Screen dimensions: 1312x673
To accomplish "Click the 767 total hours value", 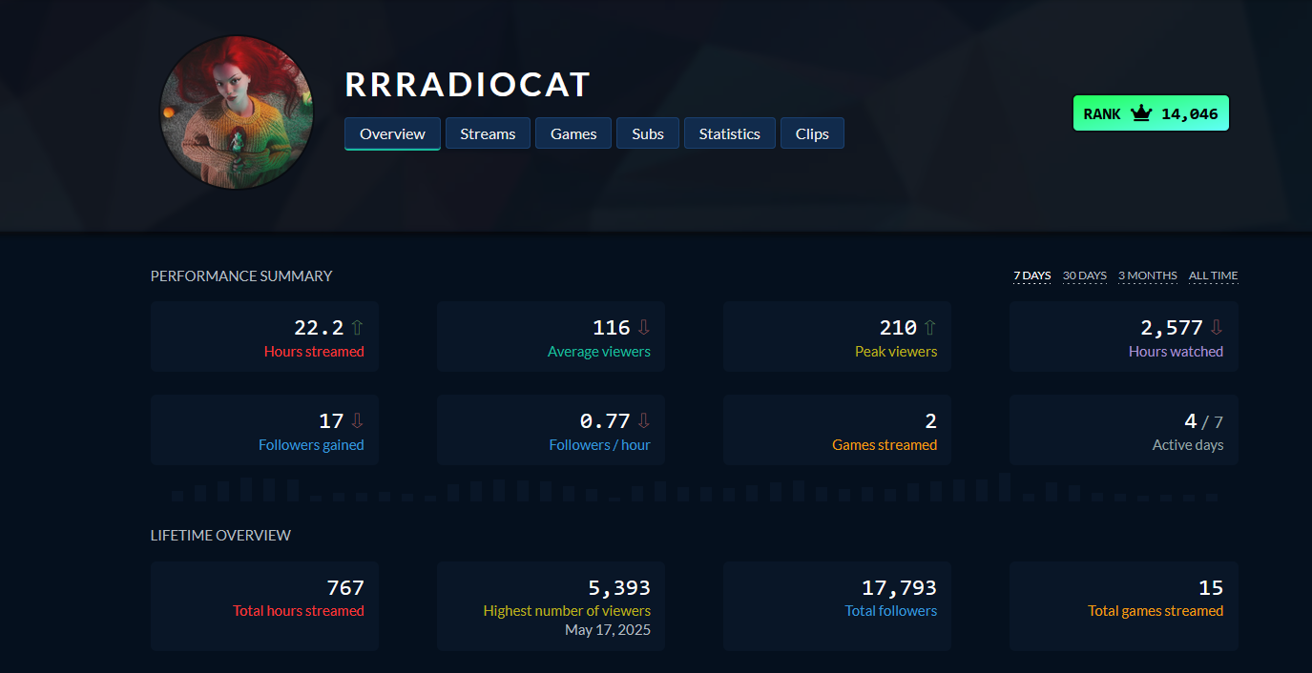I will [345, 588].
